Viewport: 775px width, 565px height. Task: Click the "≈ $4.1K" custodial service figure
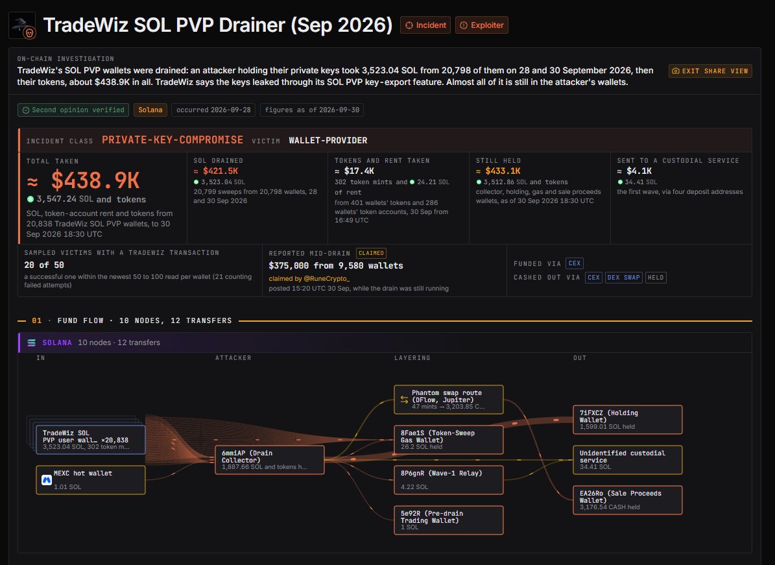coord(635,171)
